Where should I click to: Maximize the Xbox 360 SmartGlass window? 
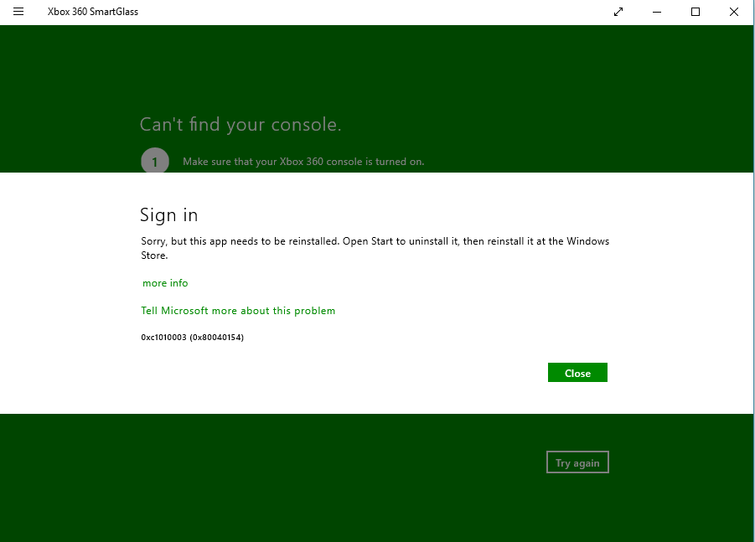[x=696, y=12]
